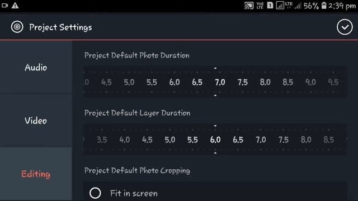358x201 pixels.
Task: Tap the video camera status icon
Action: (5, 5)
